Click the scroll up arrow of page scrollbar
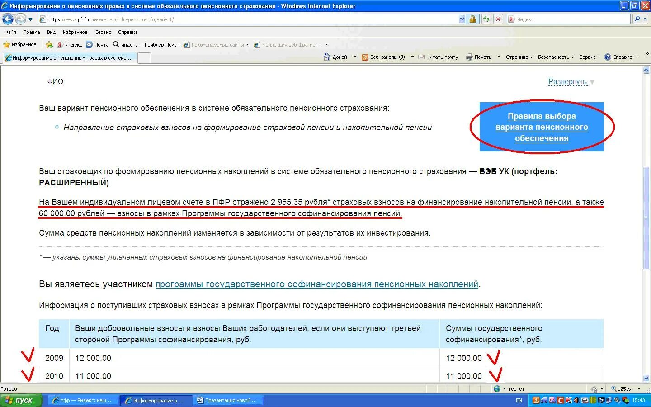This screenshot has height=407, width=651. pyautogui.click(x=646, y=71)
